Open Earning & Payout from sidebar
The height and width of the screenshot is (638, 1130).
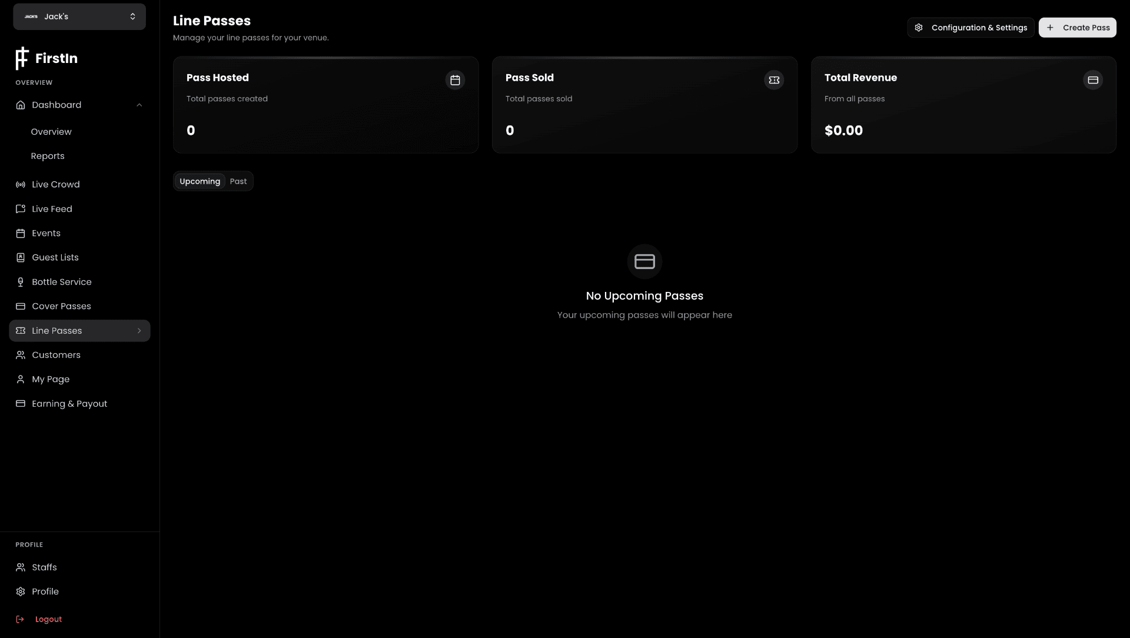pos(69,403)
